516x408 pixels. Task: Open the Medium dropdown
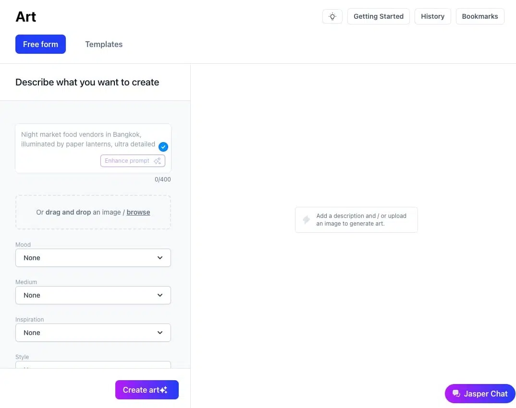point(93,295)
